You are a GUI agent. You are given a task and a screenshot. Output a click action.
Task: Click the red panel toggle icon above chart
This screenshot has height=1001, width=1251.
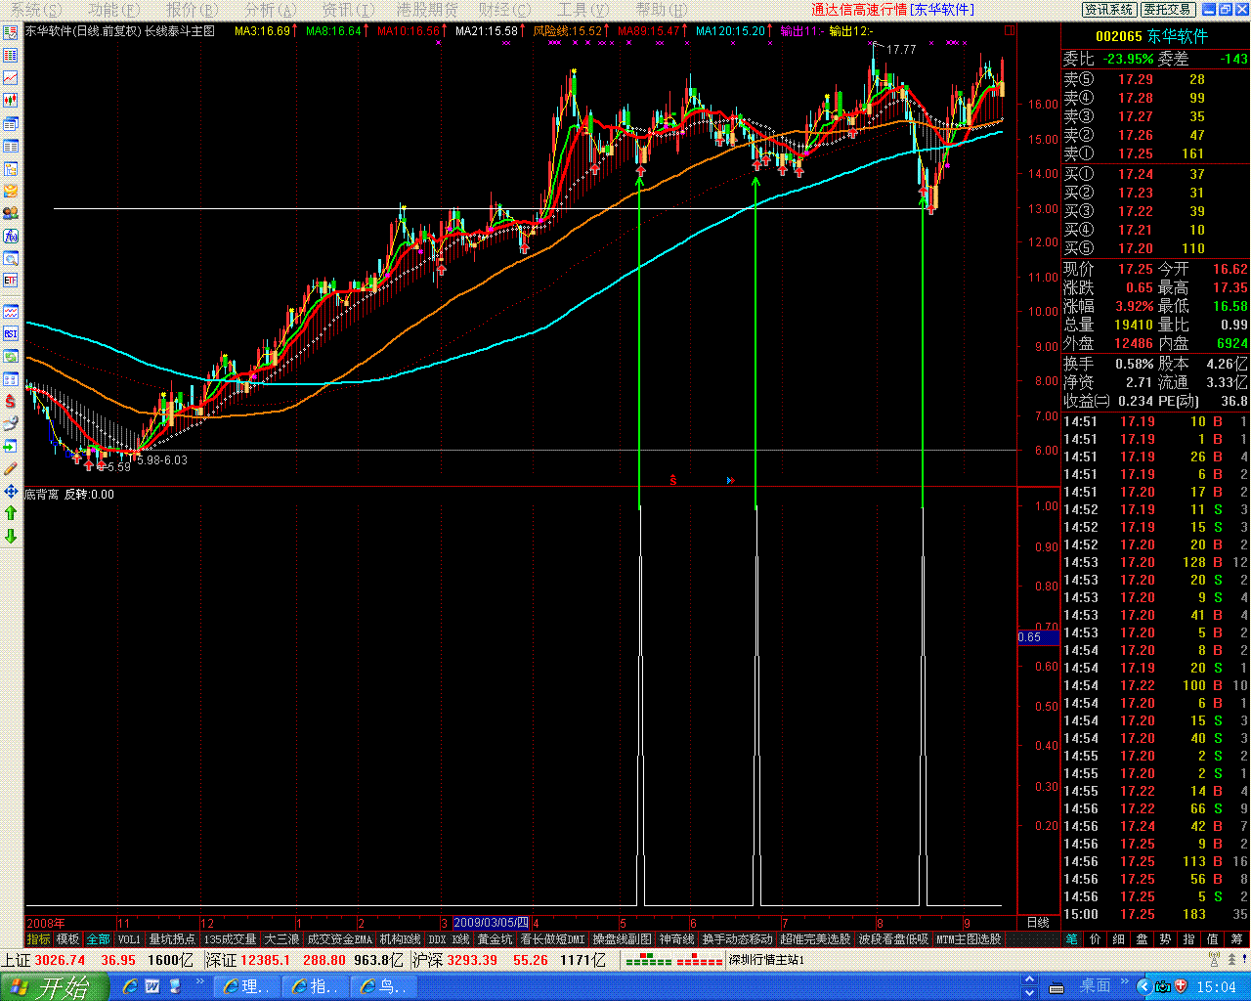1010,30
